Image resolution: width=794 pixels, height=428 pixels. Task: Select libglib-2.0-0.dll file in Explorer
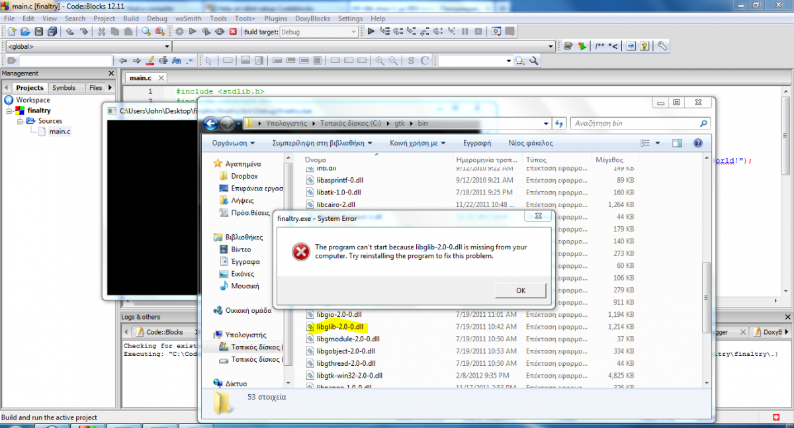pyautogui.click(x=340, y=326)
